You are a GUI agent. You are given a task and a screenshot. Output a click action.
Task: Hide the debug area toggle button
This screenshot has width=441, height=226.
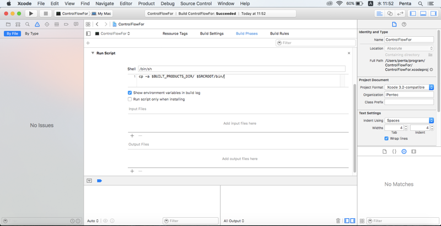point(89,180)
